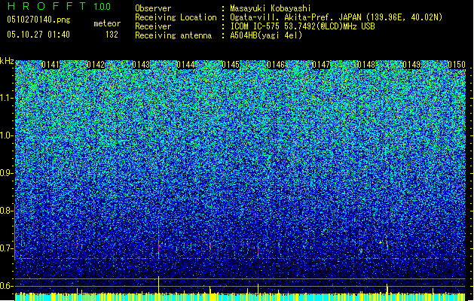Screen dimensions: 474x301
Task: Click the date stamp 05.10.27 01:40
Action: click(x=38, y=35)
